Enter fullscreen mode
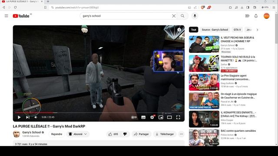The width and height of the screenshot is (278, 156). 178,117
